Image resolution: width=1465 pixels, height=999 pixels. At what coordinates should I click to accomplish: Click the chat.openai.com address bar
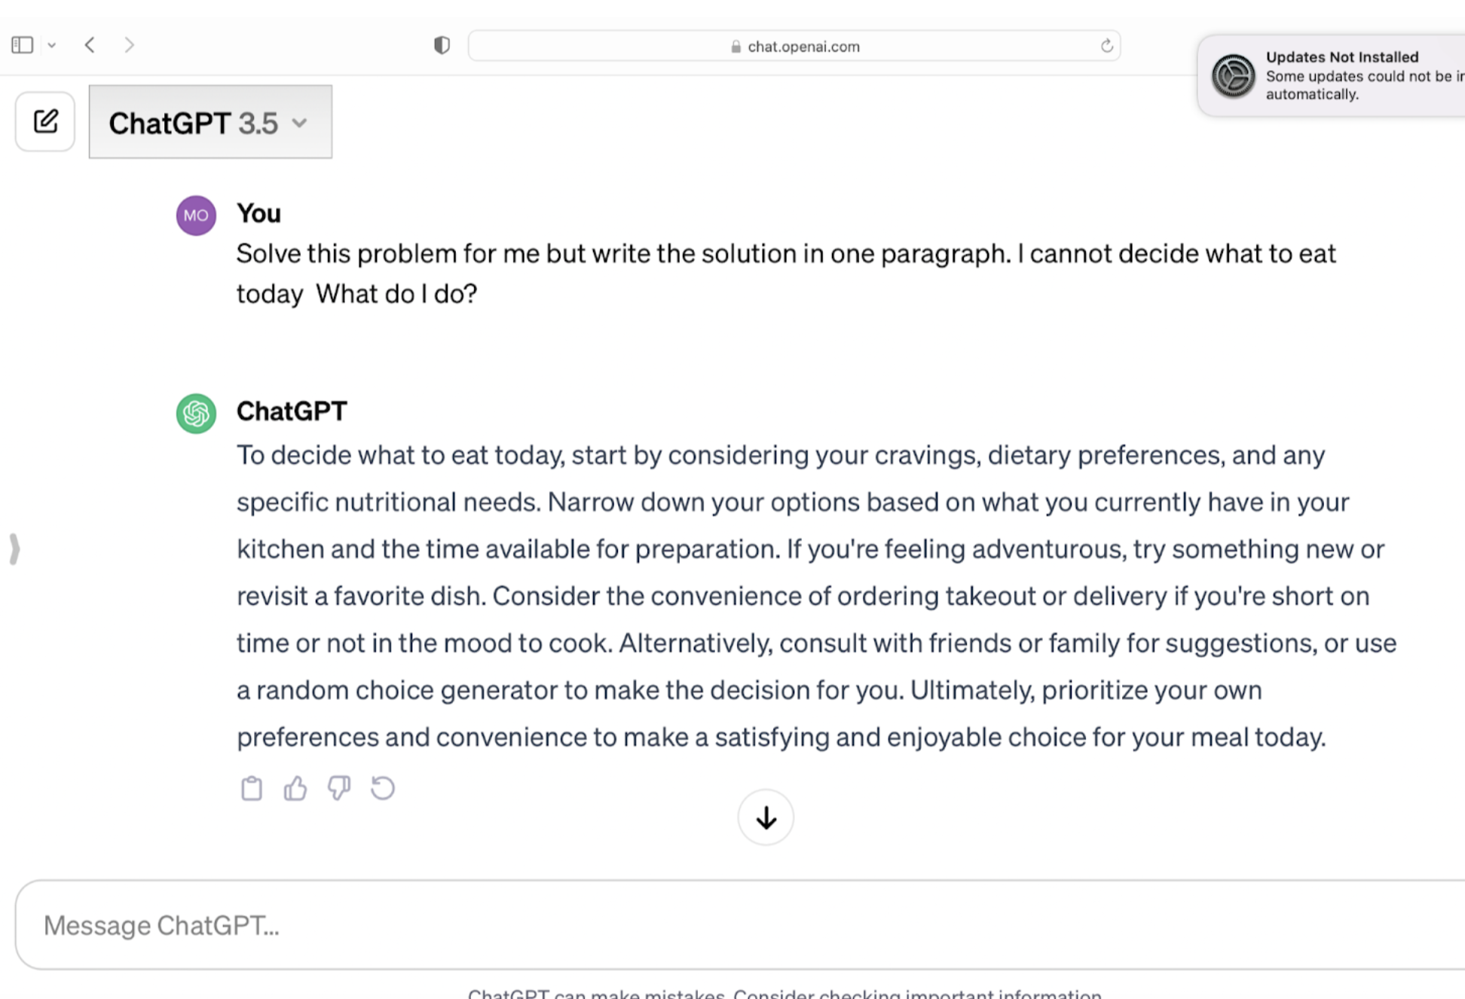click(x=794, y=46)
